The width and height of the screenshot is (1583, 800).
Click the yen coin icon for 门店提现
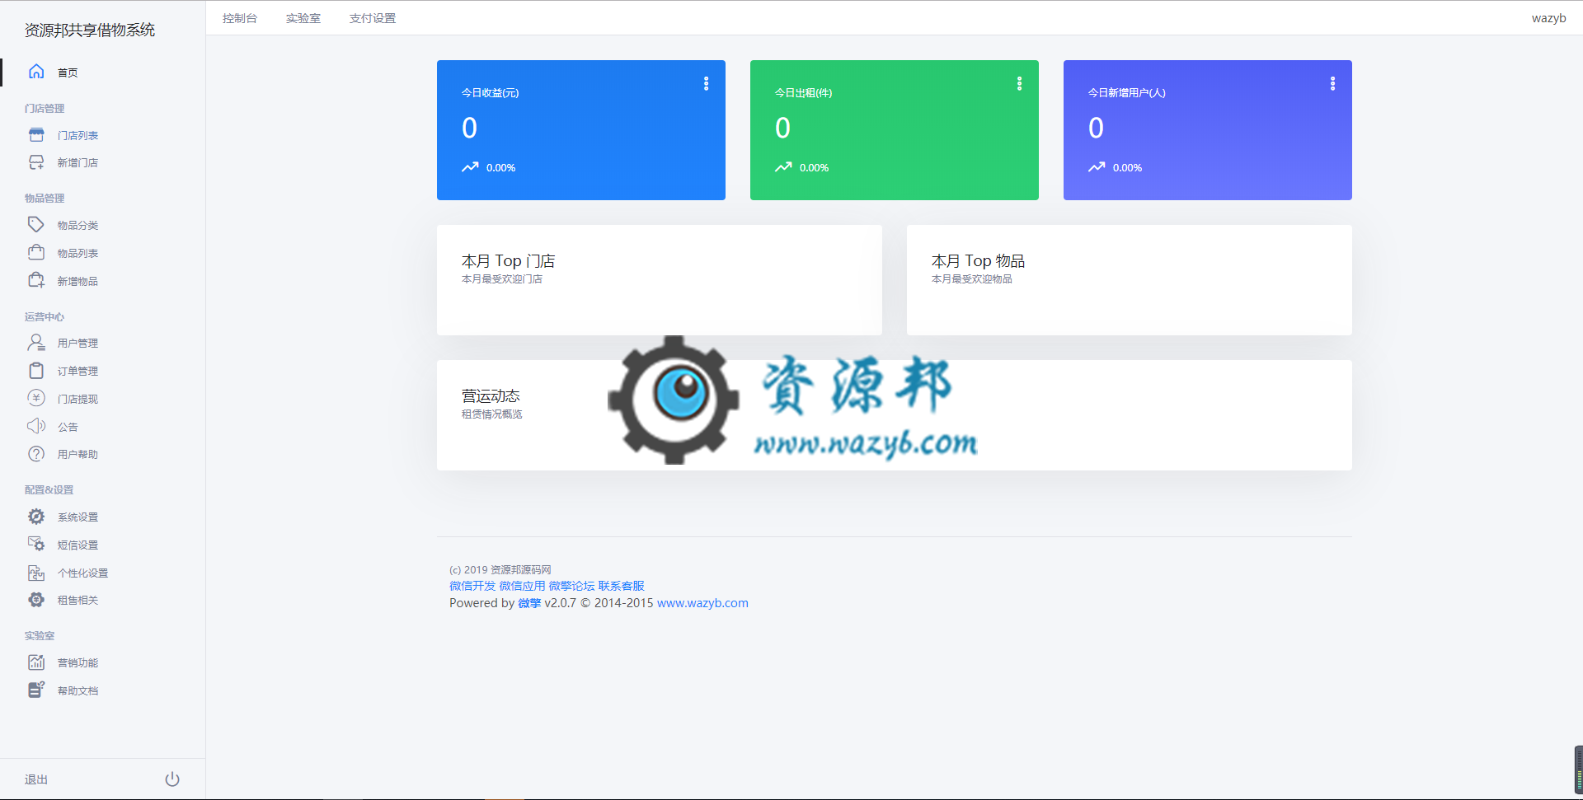click(x=36, y=398)
